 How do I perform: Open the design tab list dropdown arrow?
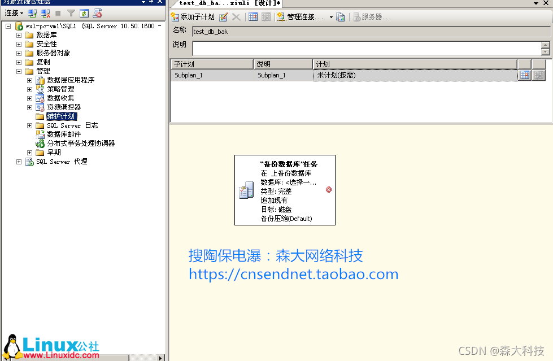[536, 3]
